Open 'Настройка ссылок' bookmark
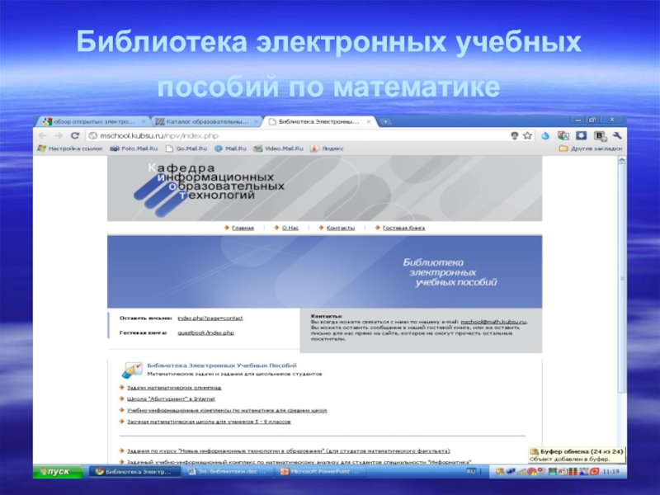 coord(70,148)
